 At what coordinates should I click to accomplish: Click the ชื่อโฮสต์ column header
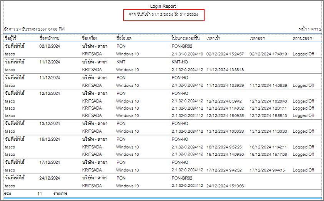[124, 38]
